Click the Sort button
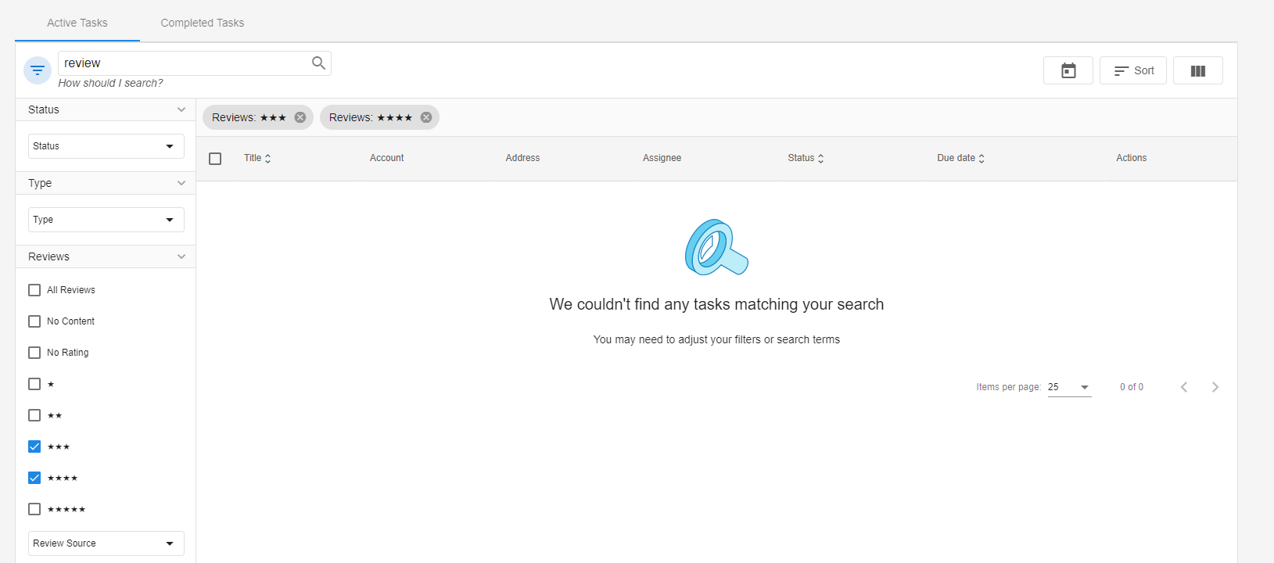1274x563 pixels. (1133, 70)
